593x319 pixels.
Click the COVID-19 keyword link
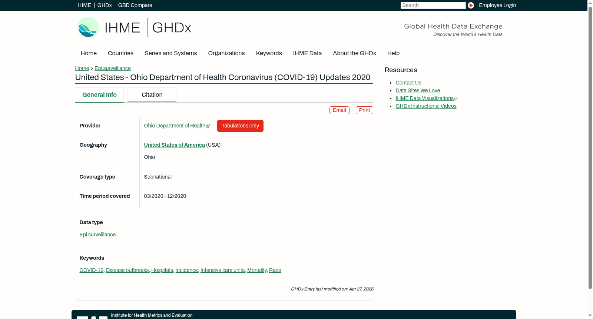click(x=91, y=270)
